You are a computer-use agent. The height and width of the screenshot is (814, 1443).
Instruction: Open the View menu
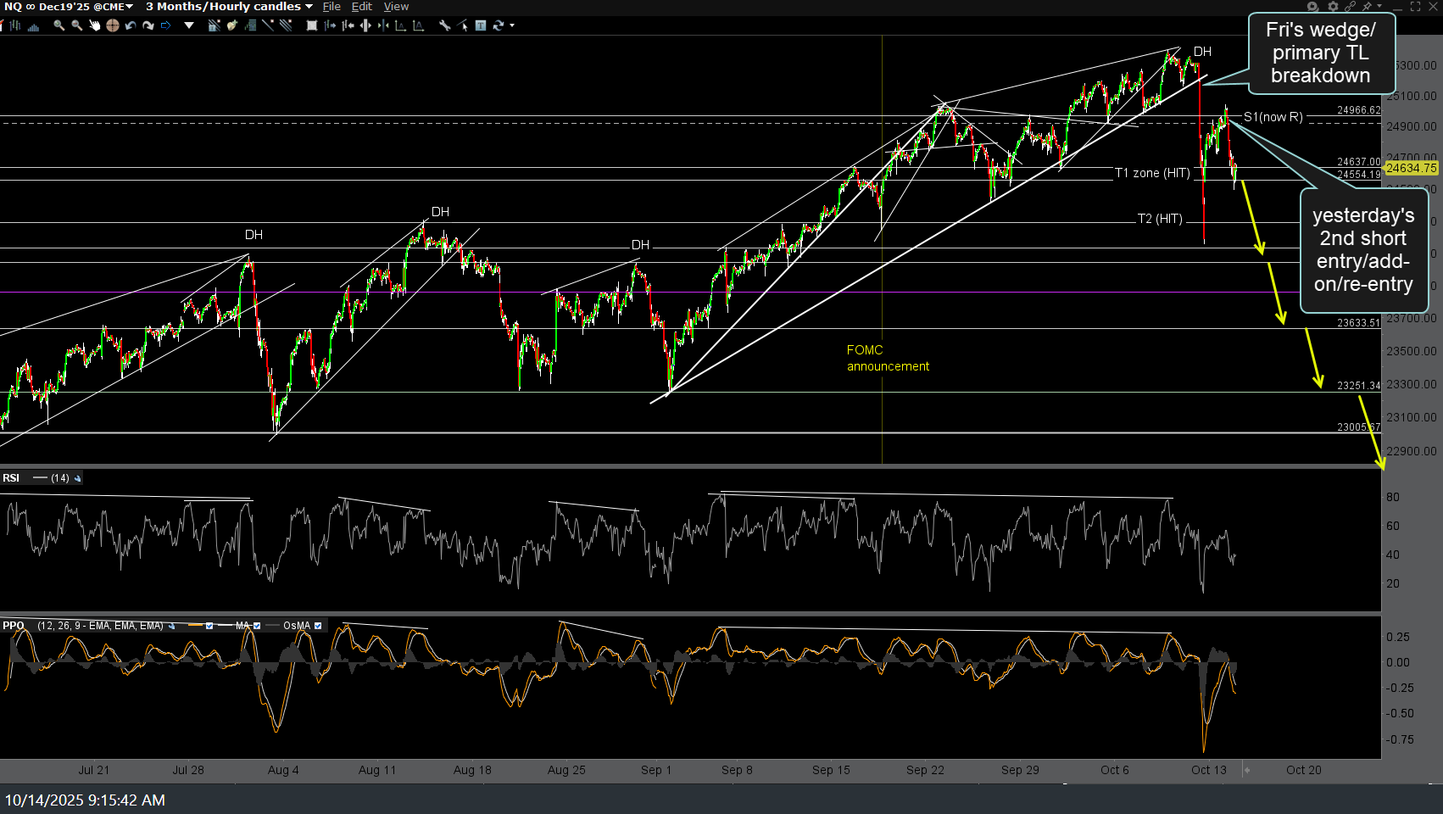(x=396, y=7)
